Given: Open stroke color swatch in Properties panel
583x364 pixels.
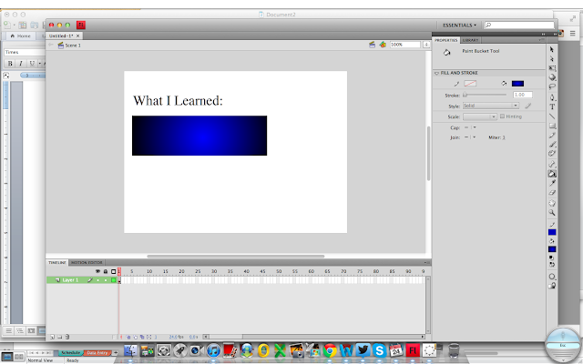Looking at the screenshot, I should pyautogui.click(x=470, y=84).
